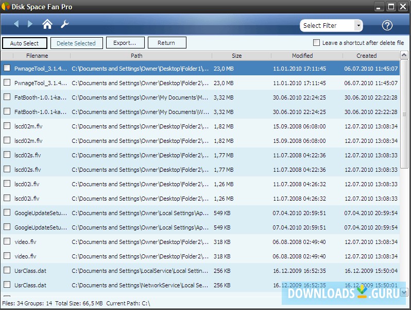
Task: Check the first lscd02s.flv checkbox
Action: 7,155
